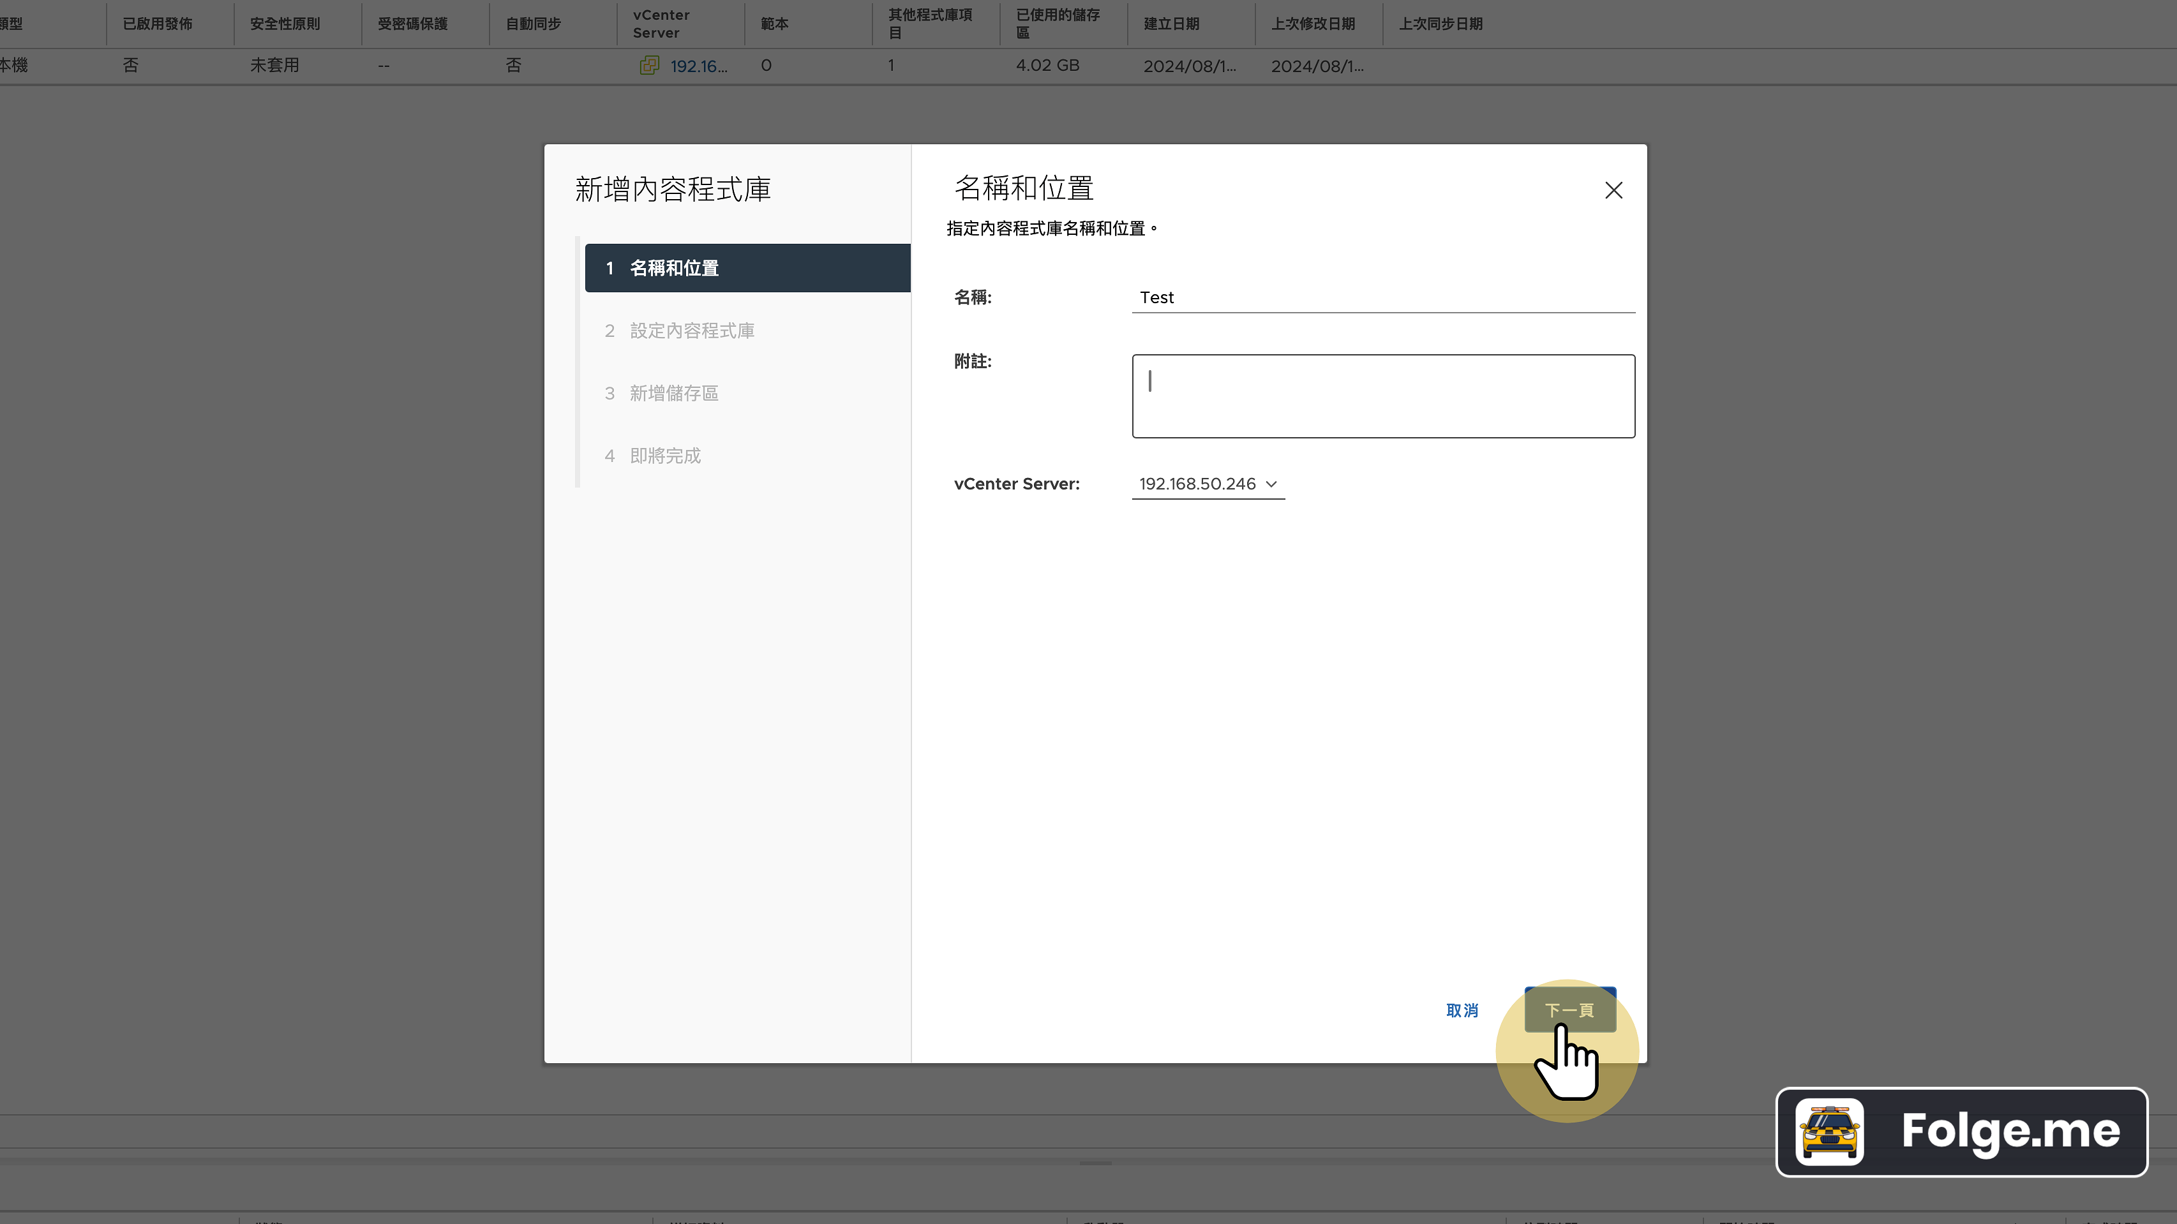Click the Folge.me taxi logo icon
The width and height of the screenshot is (2177, 1224).
tap(1830, 1132)
